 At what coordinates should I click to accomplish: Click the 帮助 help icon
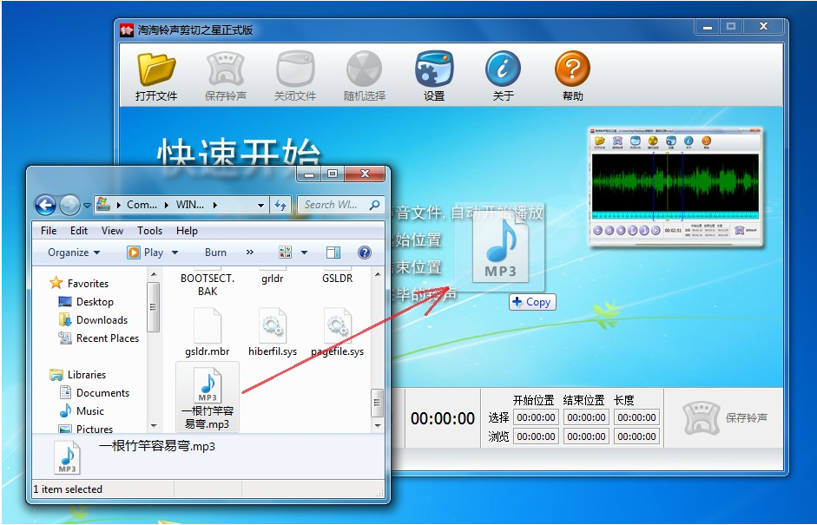click(x=572, y=69)
